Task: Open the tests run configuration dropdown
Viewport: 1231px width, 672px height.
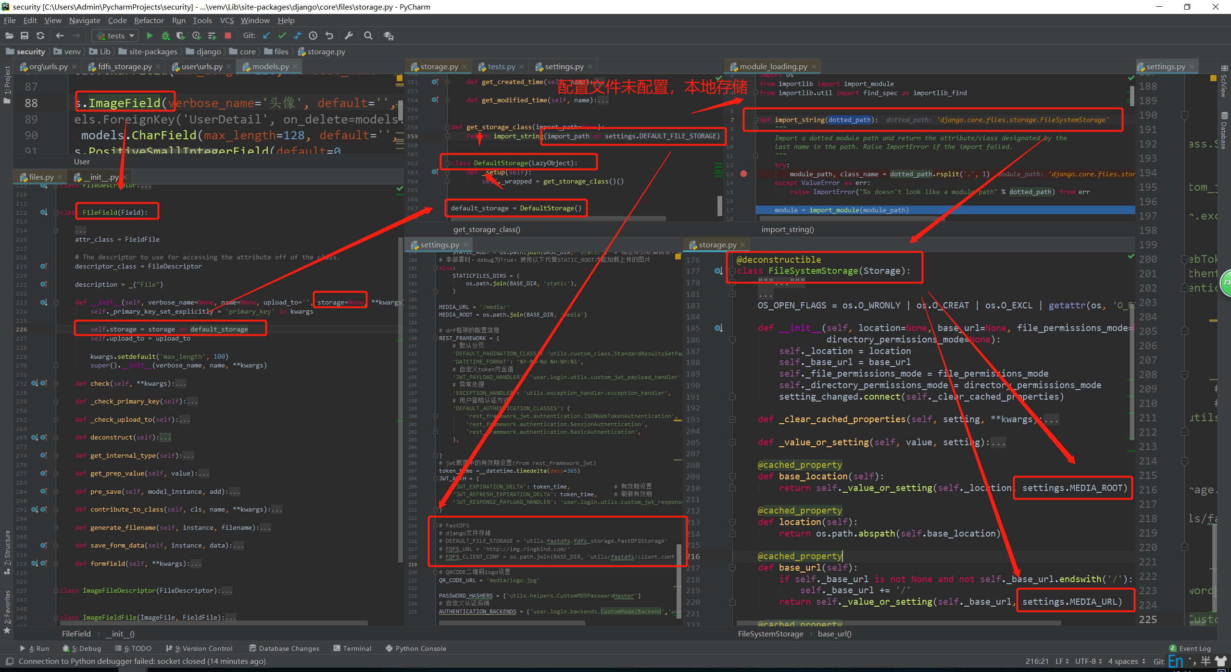Action: (x=115, y=36)
